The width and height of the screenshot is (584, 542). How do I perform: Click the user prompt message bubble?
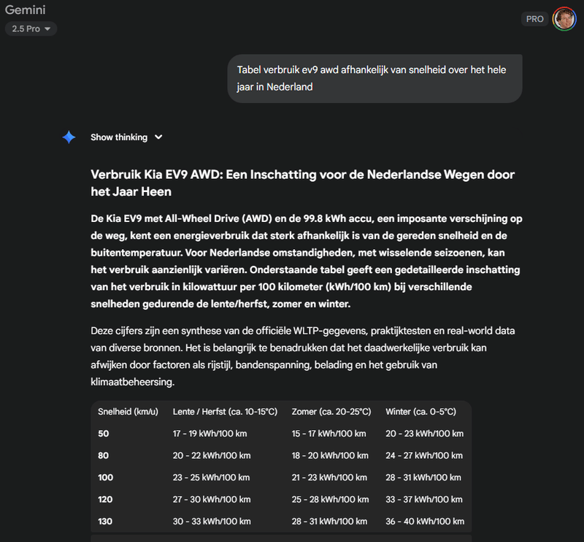pyautogui.click(x=374, y=78)
